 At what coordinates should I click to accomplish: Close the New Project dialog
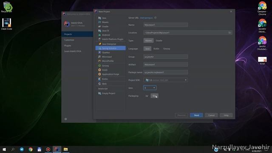tap(231, 11)
